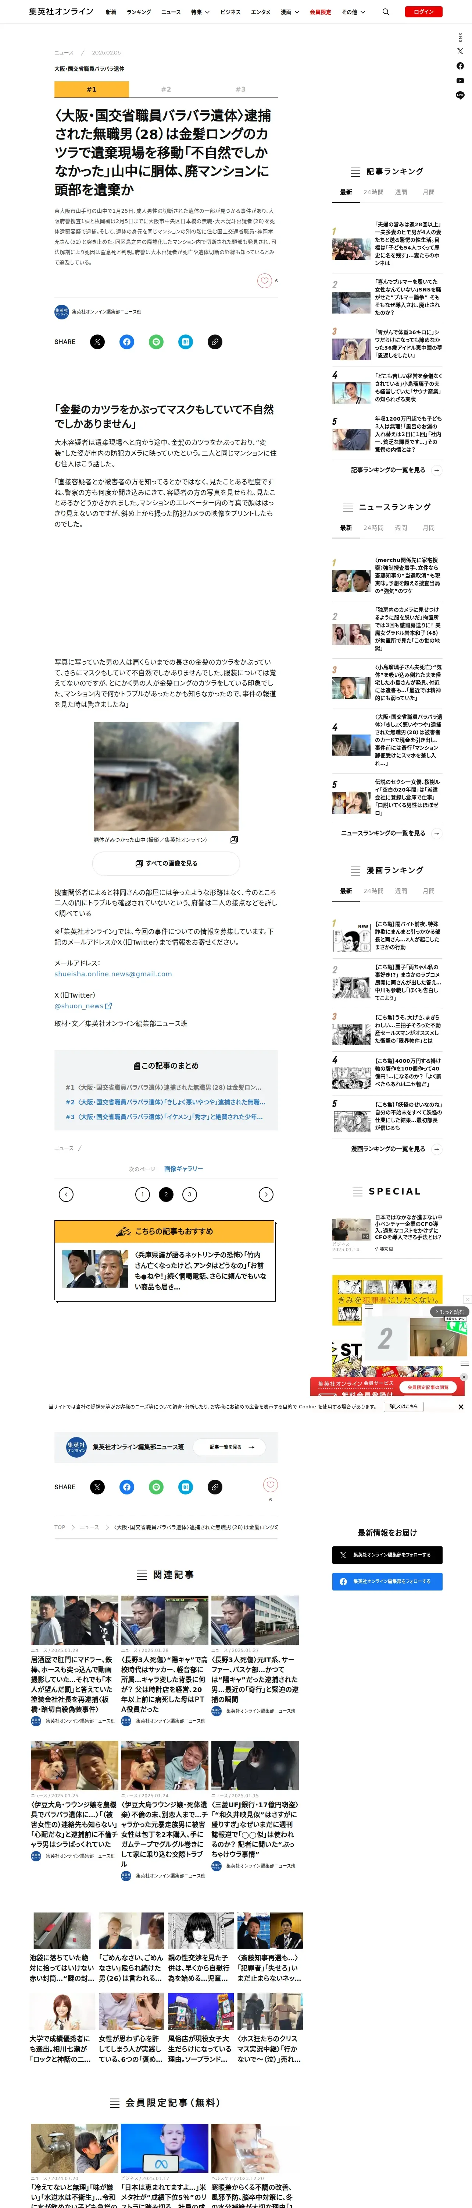
Task: Open Facebook icon in right SNS sidebar
Action: 460,66
